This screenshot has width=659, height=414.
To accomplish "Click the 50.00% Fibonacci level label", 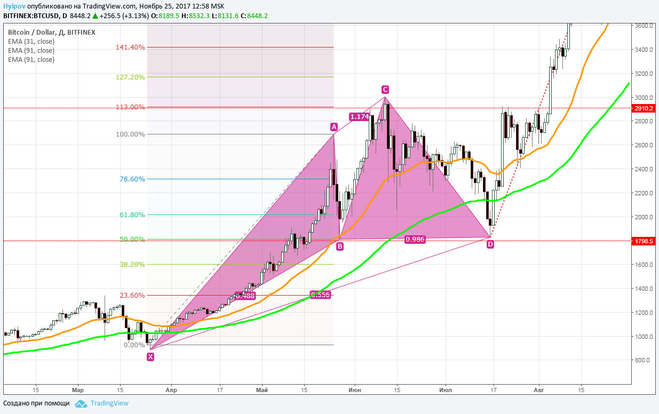I will [132, 239].
